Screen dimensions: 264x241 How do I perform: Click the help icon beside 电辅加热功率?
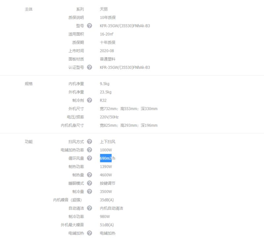click(x=89, y=150)
